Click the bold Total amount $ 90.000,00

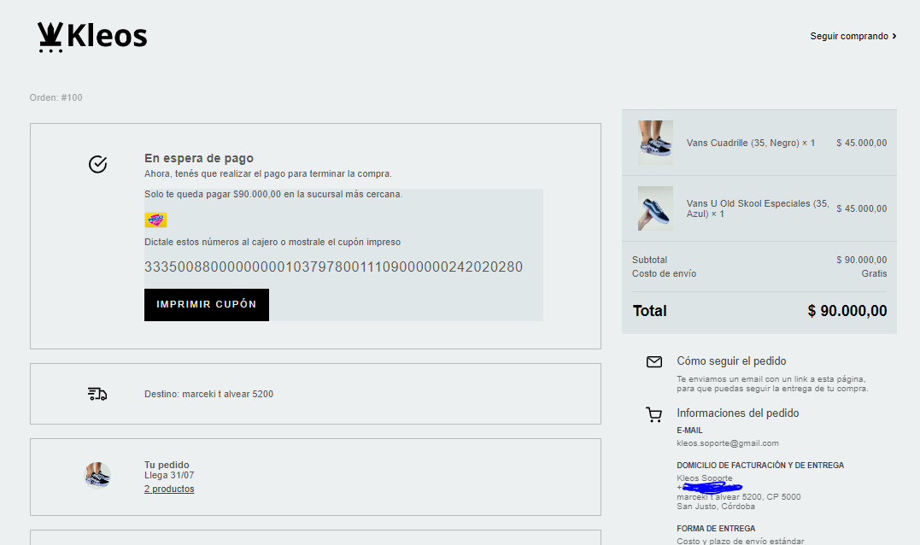[847, 311]
